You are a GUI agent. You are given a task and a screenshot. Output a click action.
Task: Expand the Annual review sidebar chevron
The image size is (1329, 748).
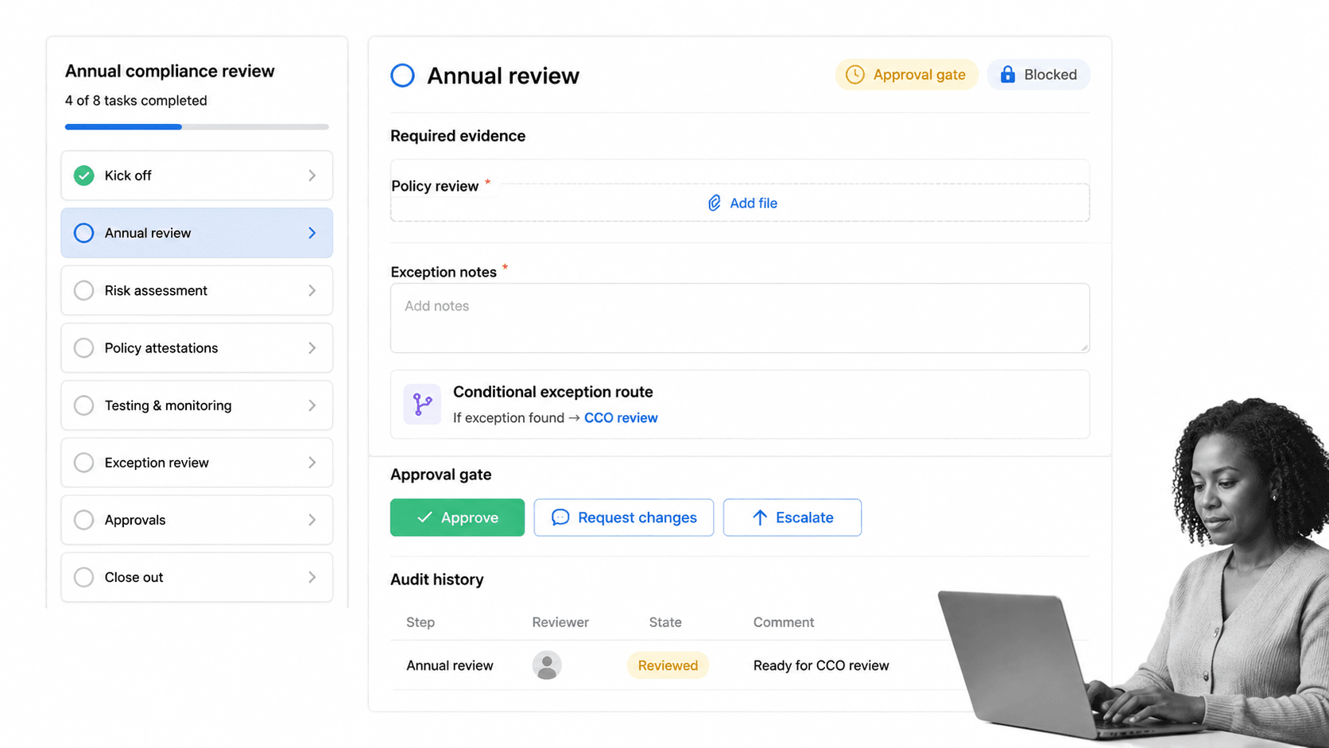(312, 233)
